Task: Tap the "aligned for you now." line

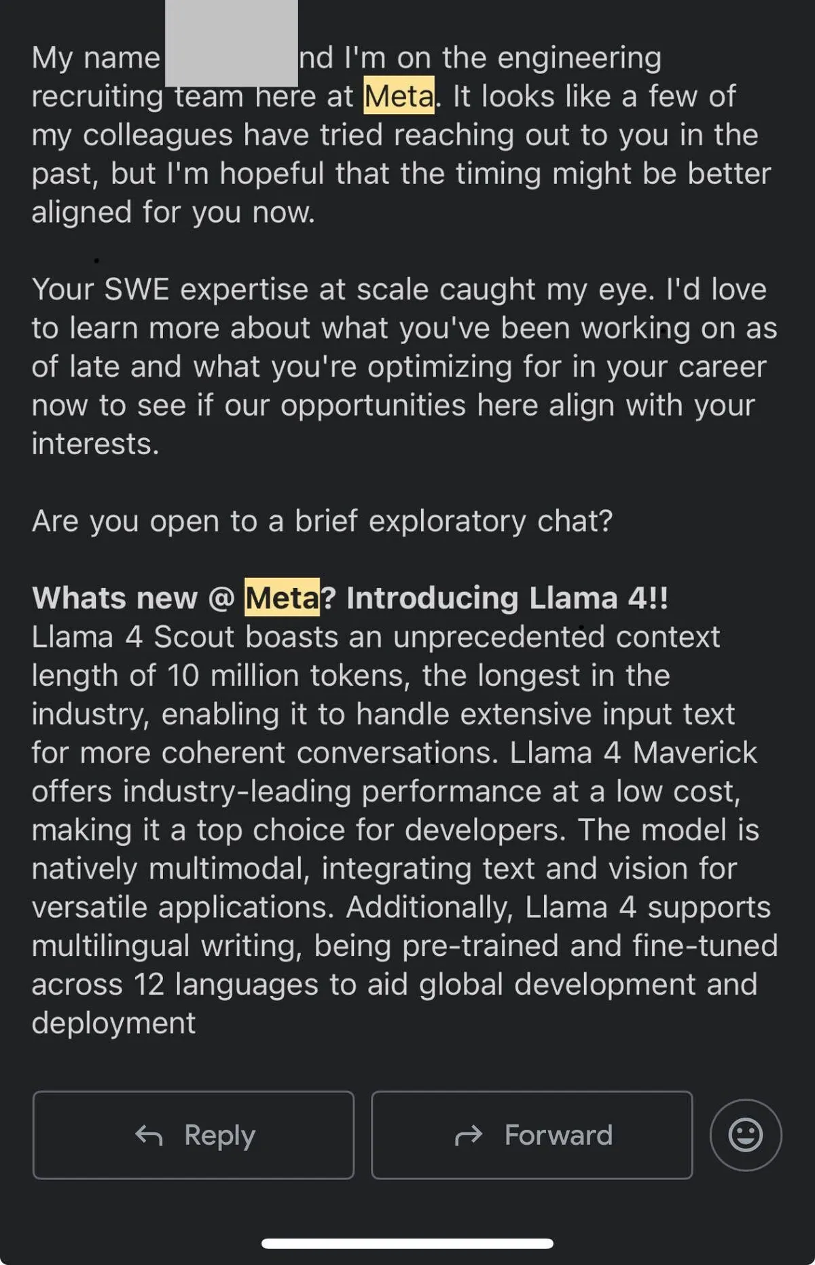Action: click(173, 213)
